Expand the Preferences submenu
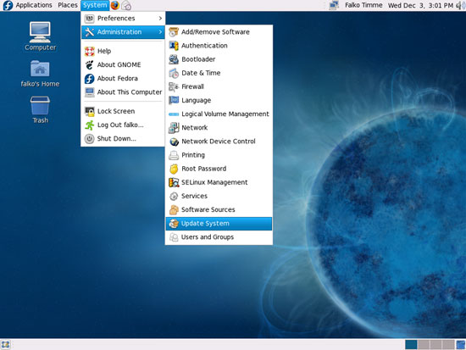Screen dimensions: 466x350 click(x=123, y=19)
